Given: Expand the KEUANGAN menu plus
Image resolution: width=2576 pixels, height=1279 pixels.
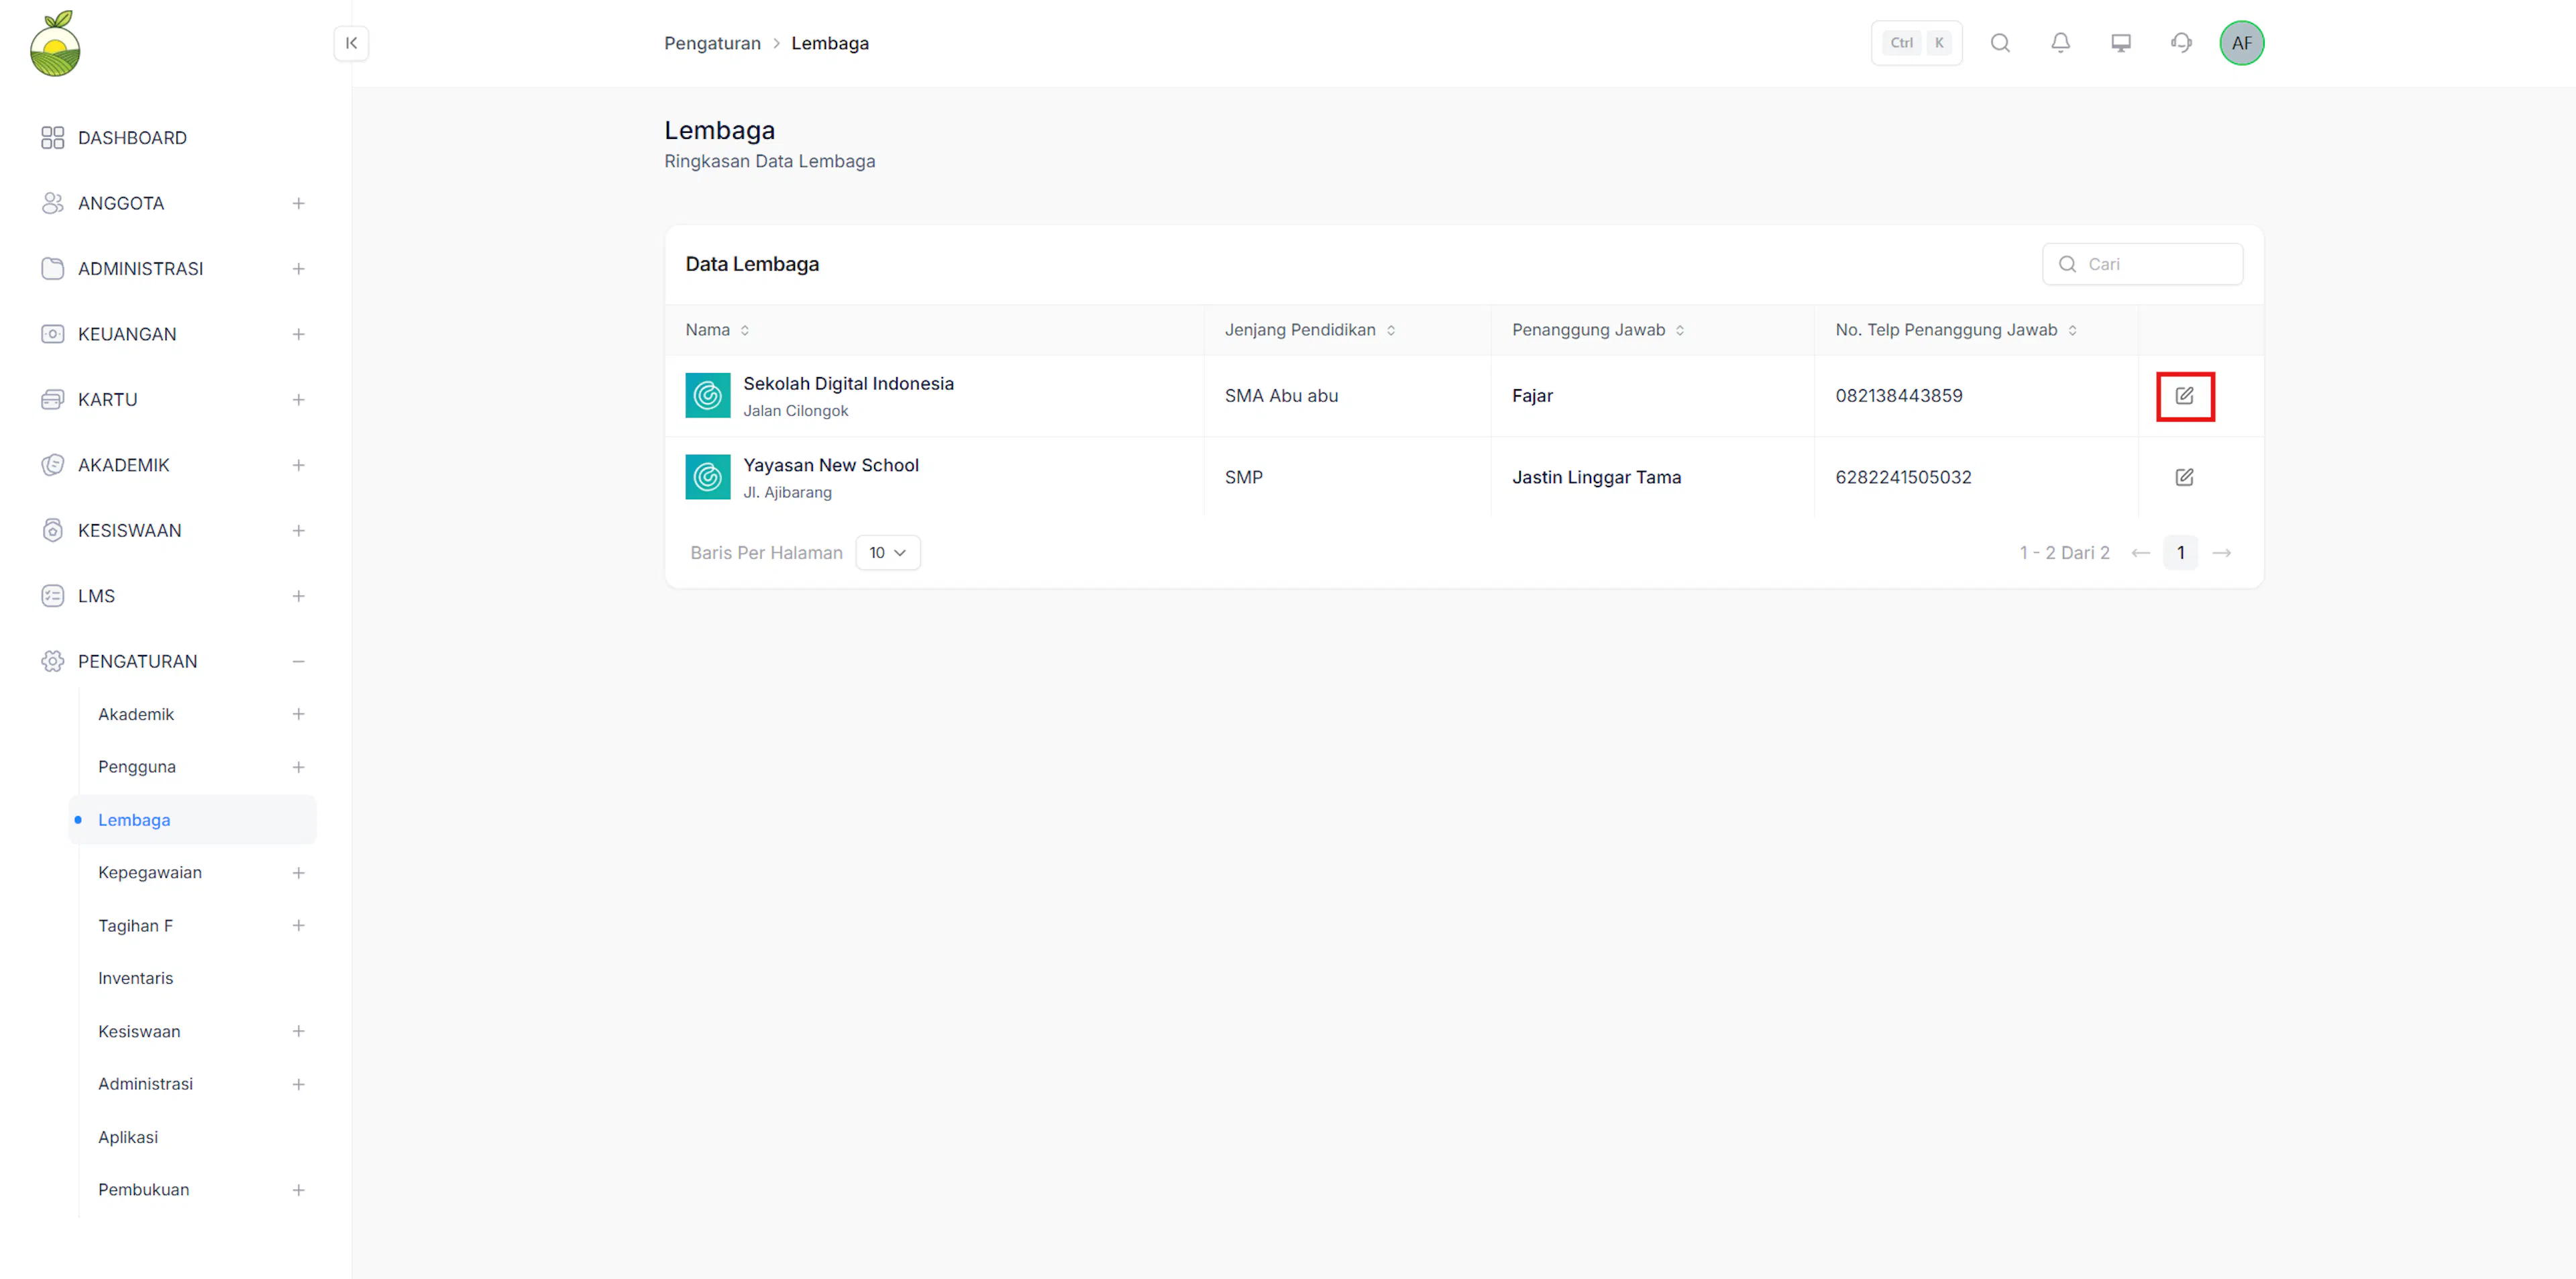Looking at the screenshot, I should (x=298, y=334).
